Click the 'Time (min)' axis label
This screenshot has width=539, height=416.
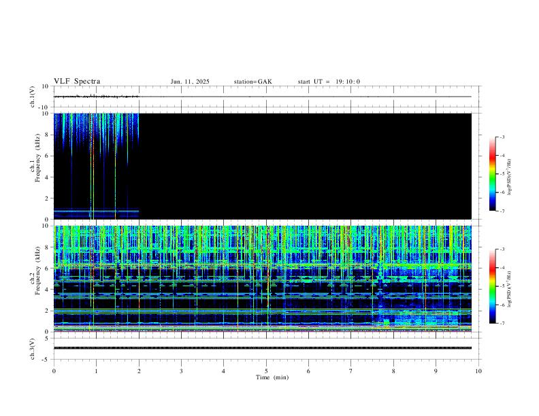272,377
